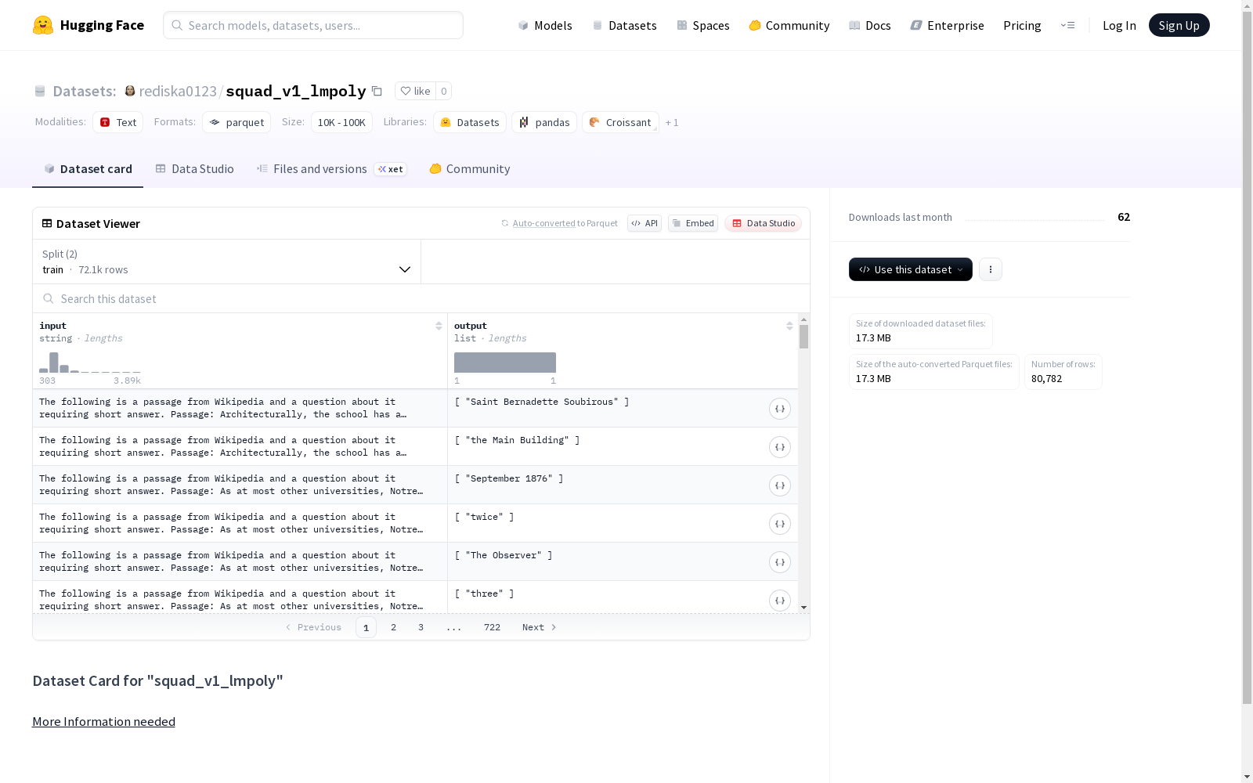Show the +1 additional libraries
Screen dimensions: 1253x783
click(x=672, y=122)
